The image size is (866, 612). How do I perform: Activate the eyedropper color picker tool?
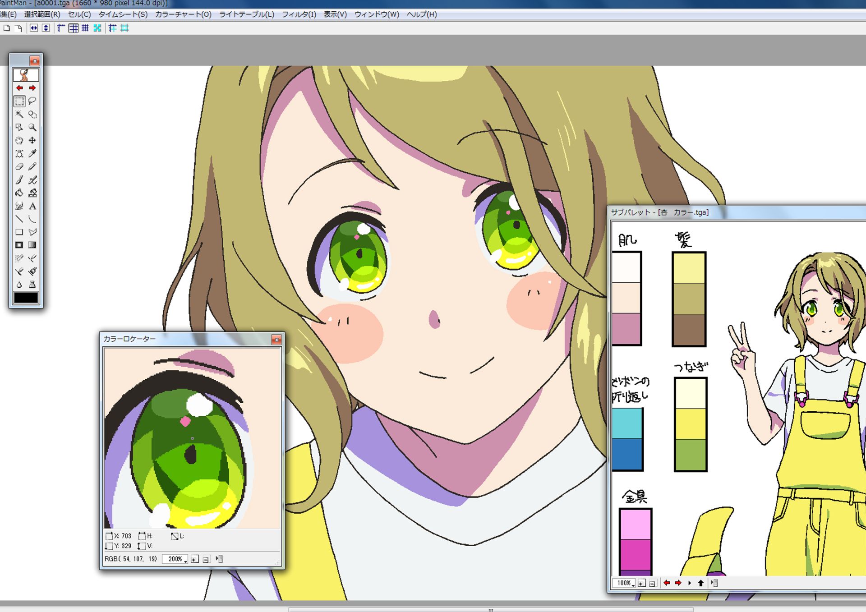[x=32, y=153]
